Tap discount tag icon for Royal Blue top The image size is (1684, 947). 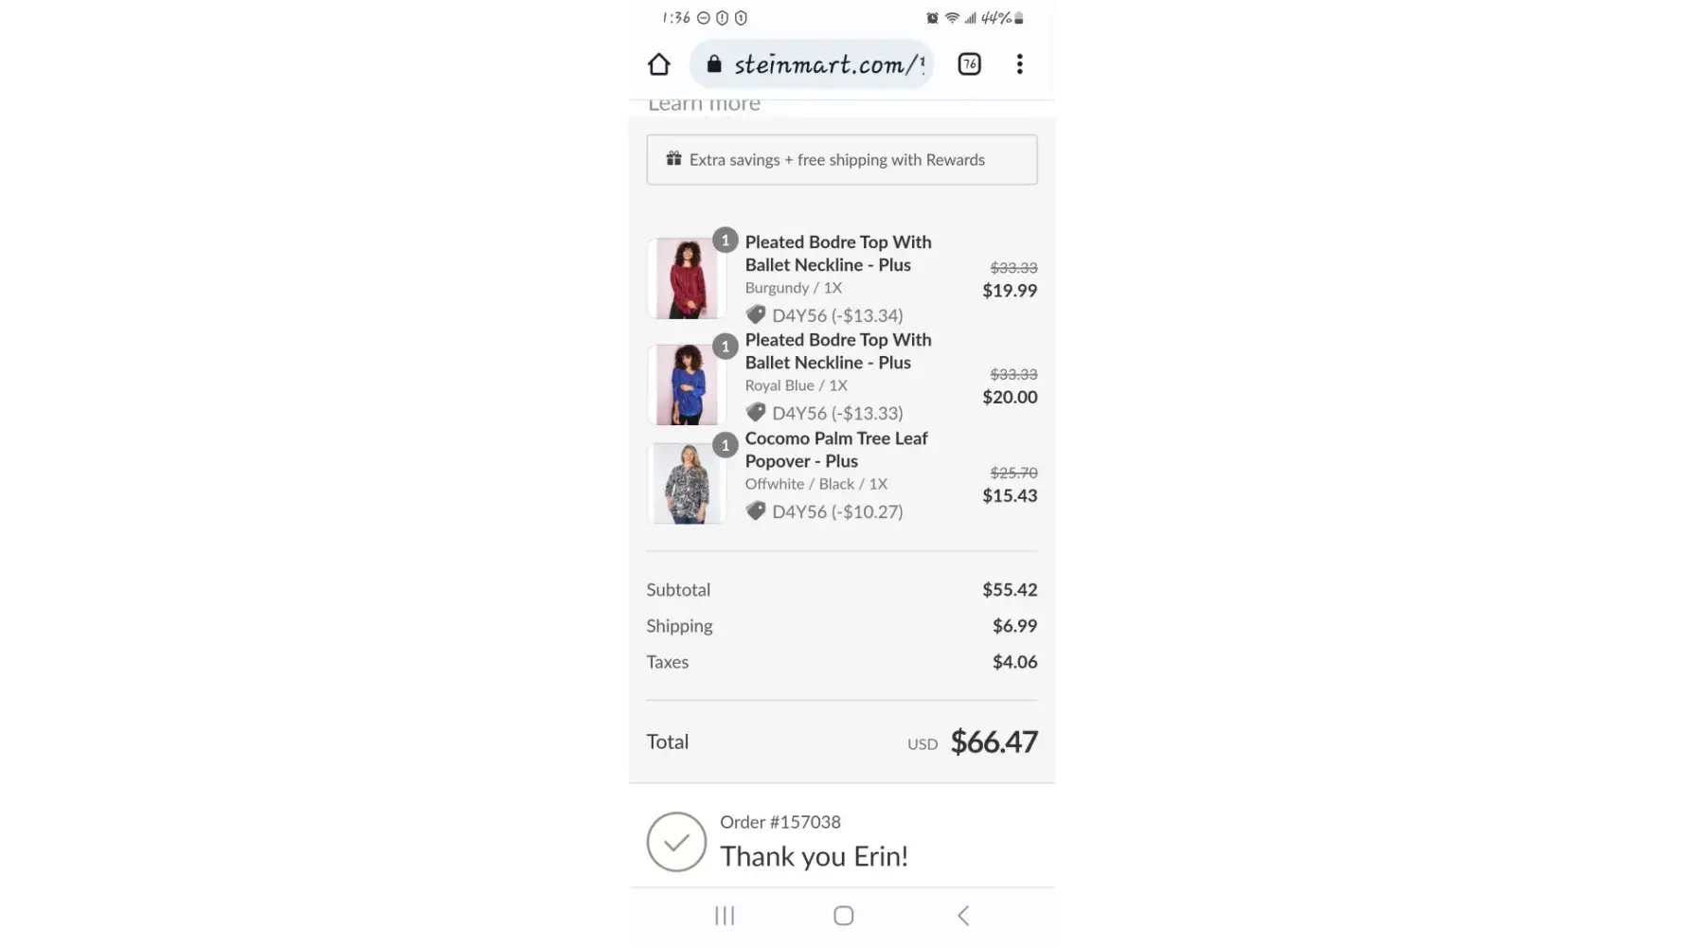(x=756, y=413)
